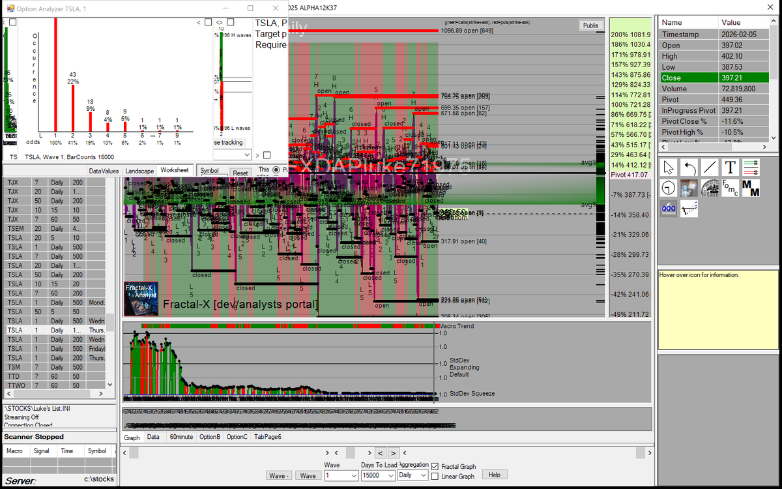Tick the checkbox beside the > symbol
This screenshot has height=489, width=782.
point(267,155)
